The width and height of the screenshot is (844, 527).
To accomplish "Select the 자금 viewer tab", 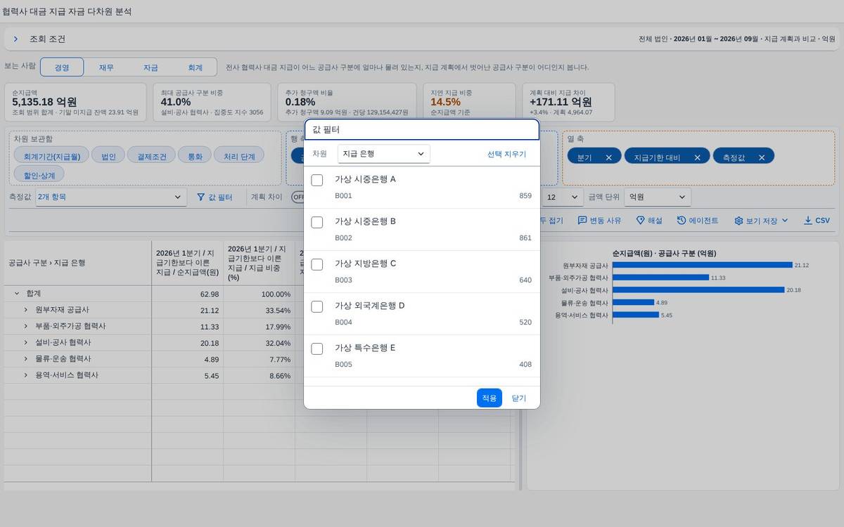I will pyautogui.click(x=151, y=67).
